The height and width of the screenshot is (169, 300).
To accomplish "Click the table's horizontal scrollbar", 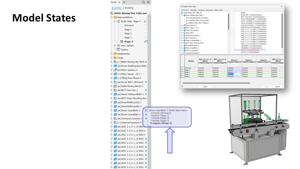I will click(x=219, y=83).
